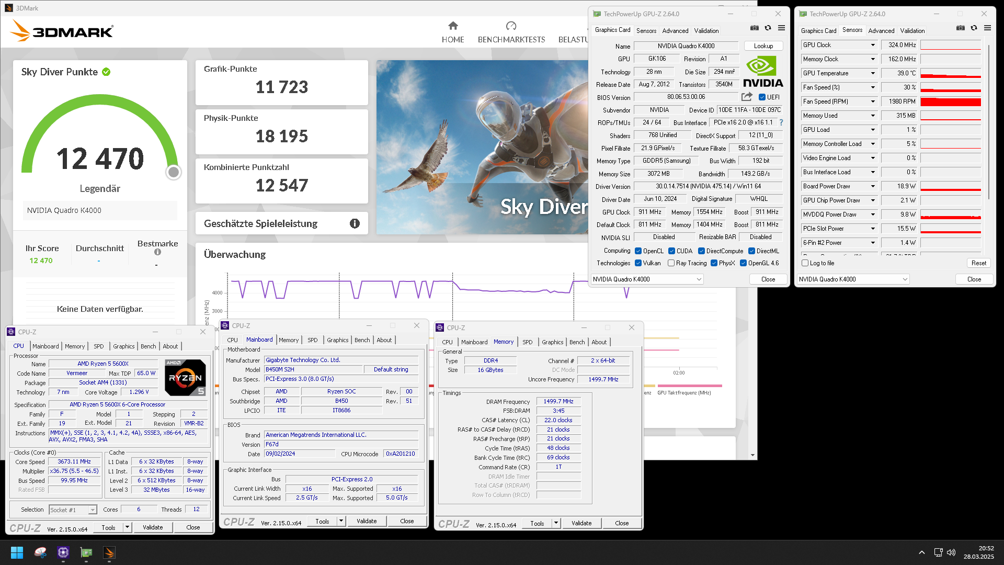This screenshot has height=565, width=1004.
Task: Open the network tray icon
Action: [938, 552]
